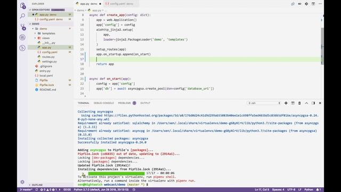The height and width of the screenshot is (192, 341).
Task: Open Pipfile.lock in the file tree
Action: coord(46,85)
